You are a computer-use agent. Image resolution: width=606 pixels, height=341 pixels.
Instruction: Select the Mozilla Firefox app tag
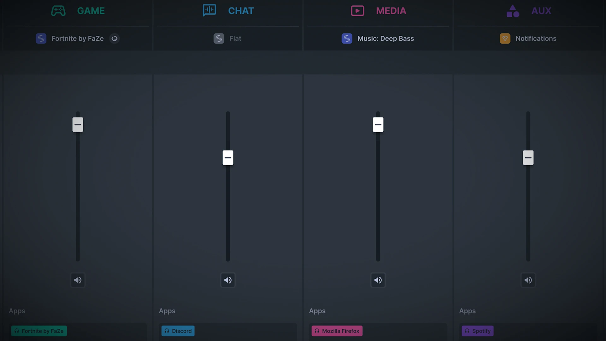tap(337, 331)
